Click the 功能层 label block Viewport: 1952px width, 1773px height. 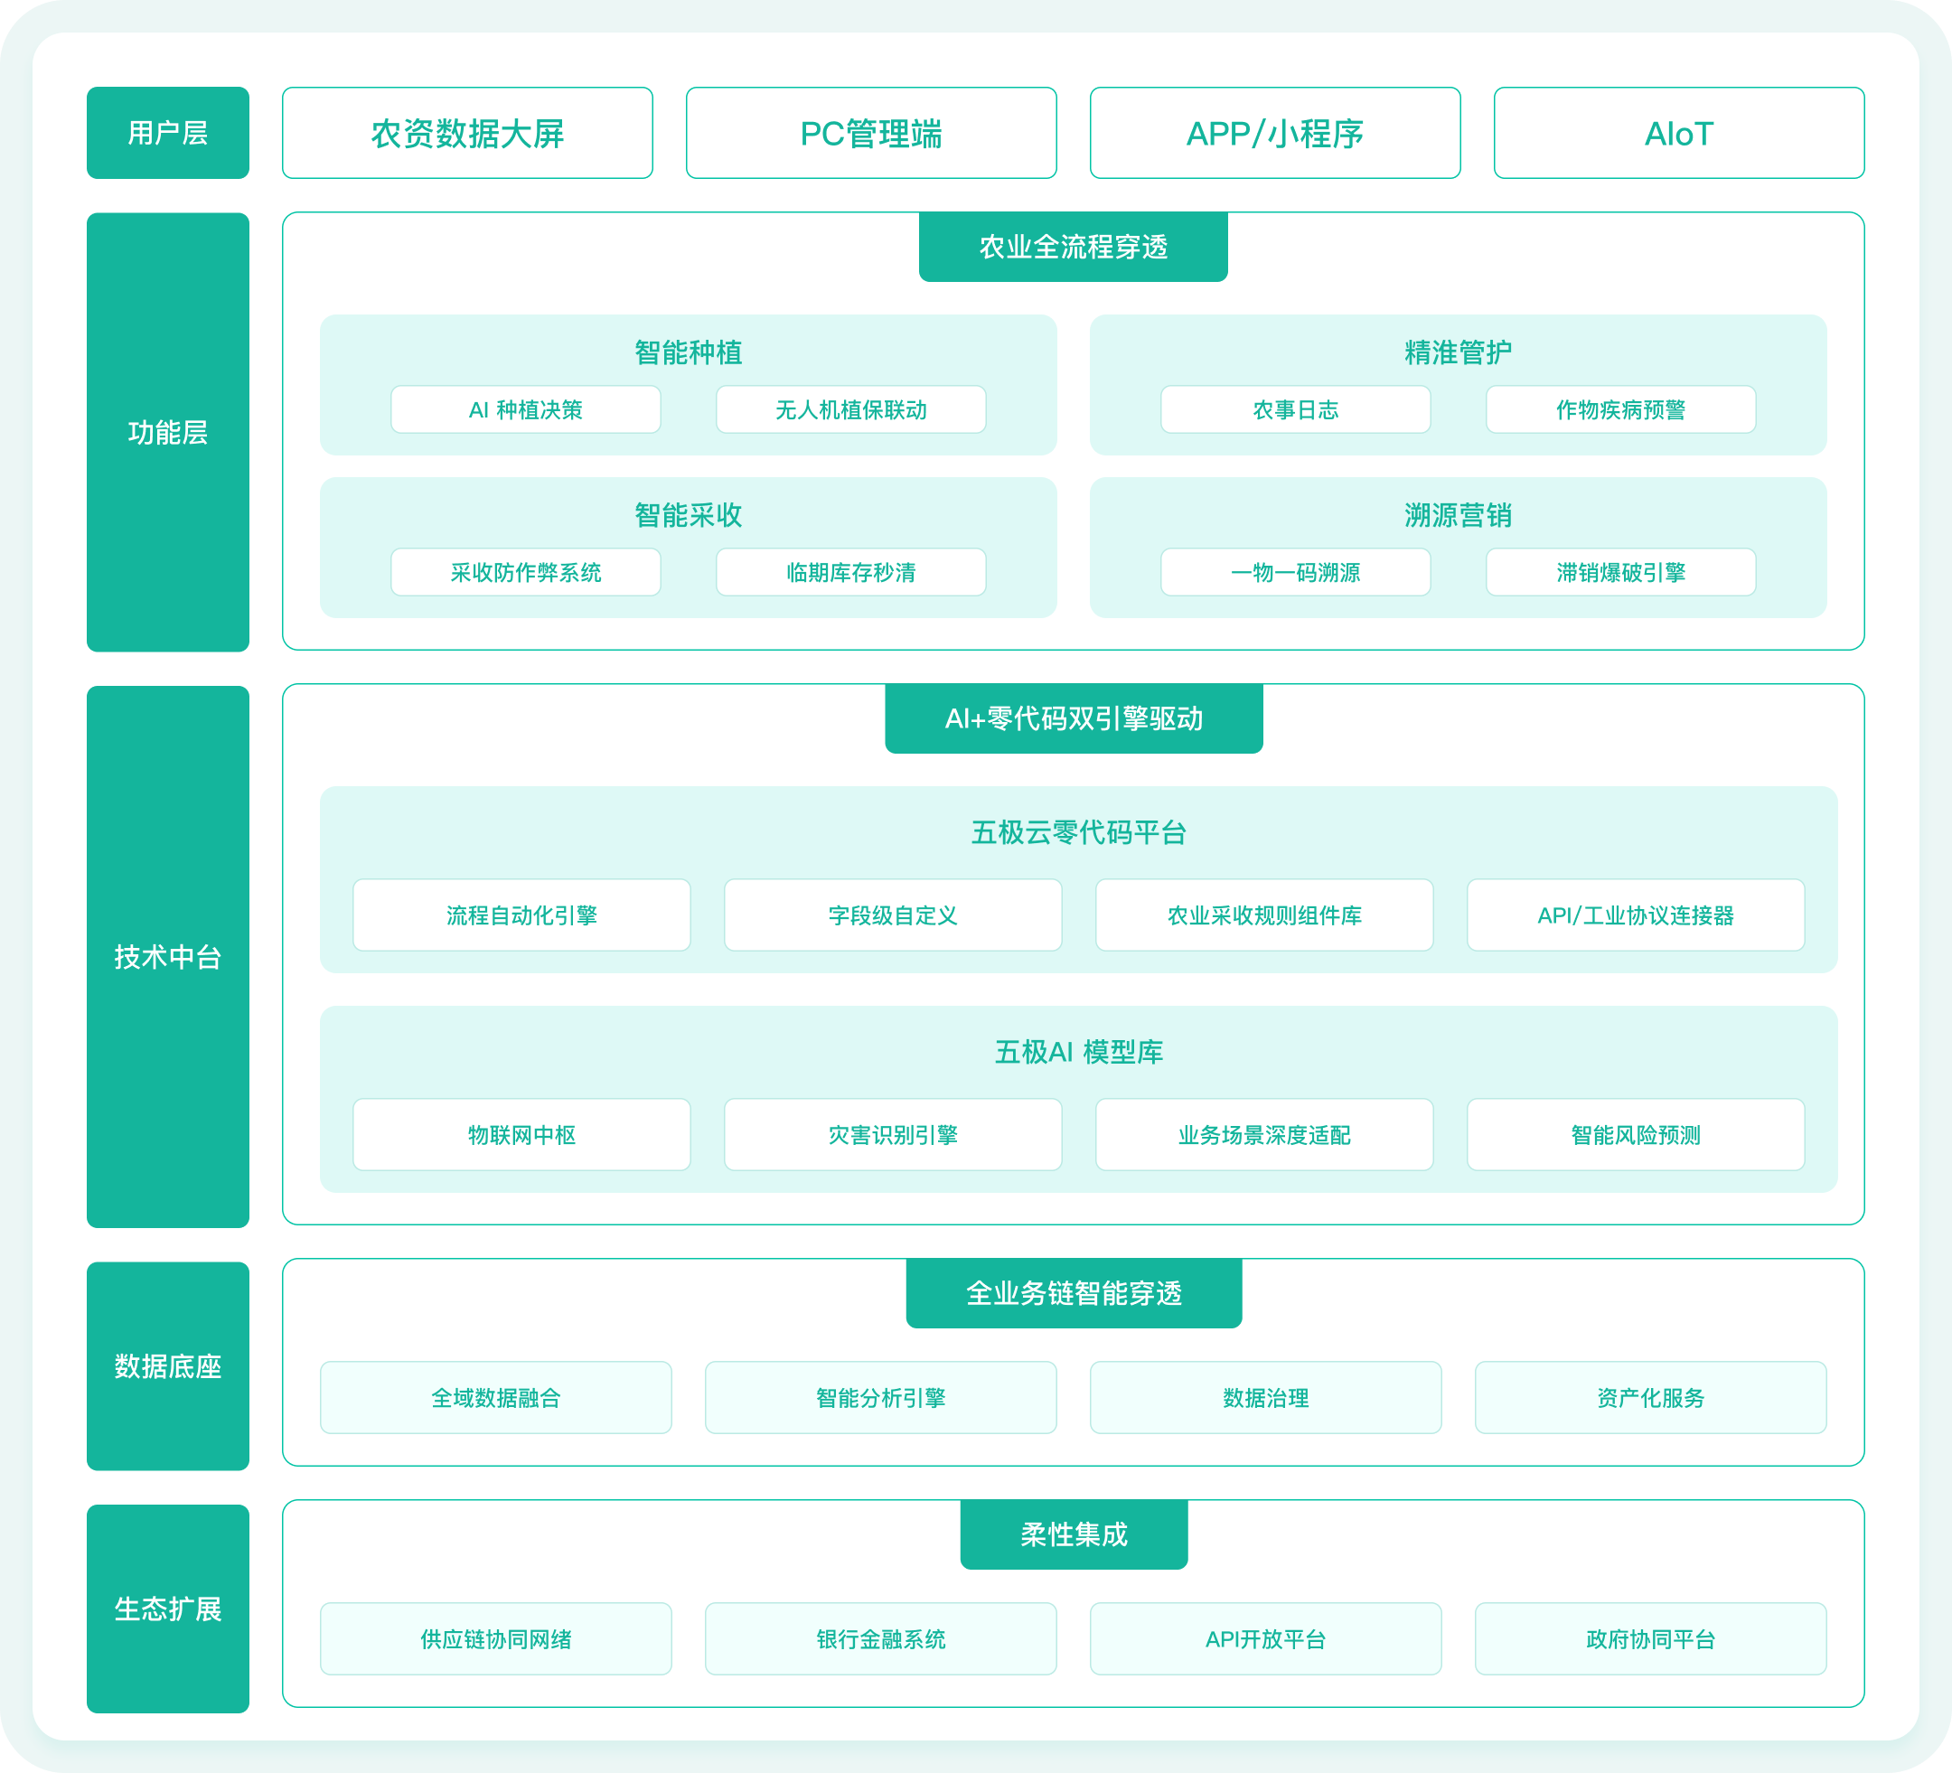167,432
